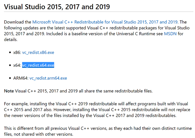This screenshot has height=138, width=195.
Task: Click the ARM64: label text
Action: [x=21, y=78]
